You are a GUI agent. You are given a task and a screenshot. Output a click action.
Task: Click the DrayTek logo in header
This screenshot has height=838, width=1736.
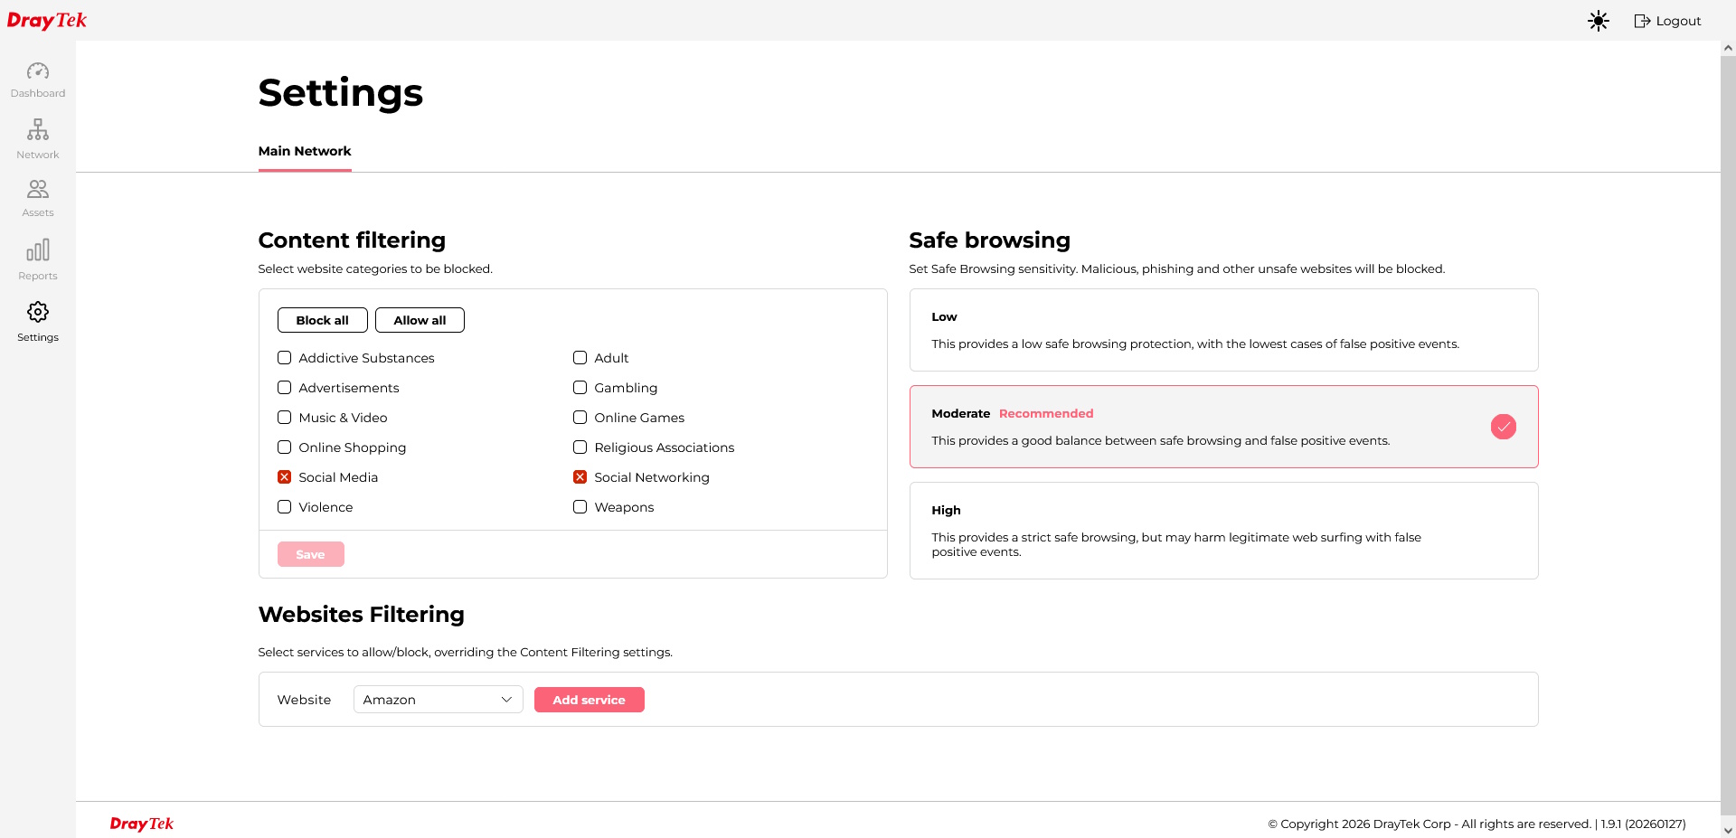47,20
